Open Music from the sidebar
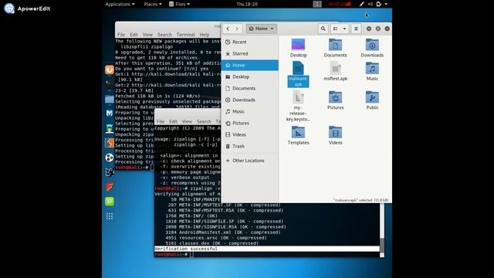This screenshot has width=494, height=278. click(x=250, y=111)
